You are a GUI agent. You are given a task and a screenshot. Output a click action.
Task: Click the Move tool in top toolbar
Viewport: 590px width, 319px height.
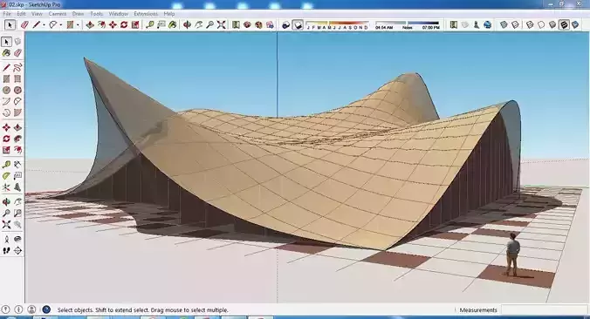(x=113, y=24)
